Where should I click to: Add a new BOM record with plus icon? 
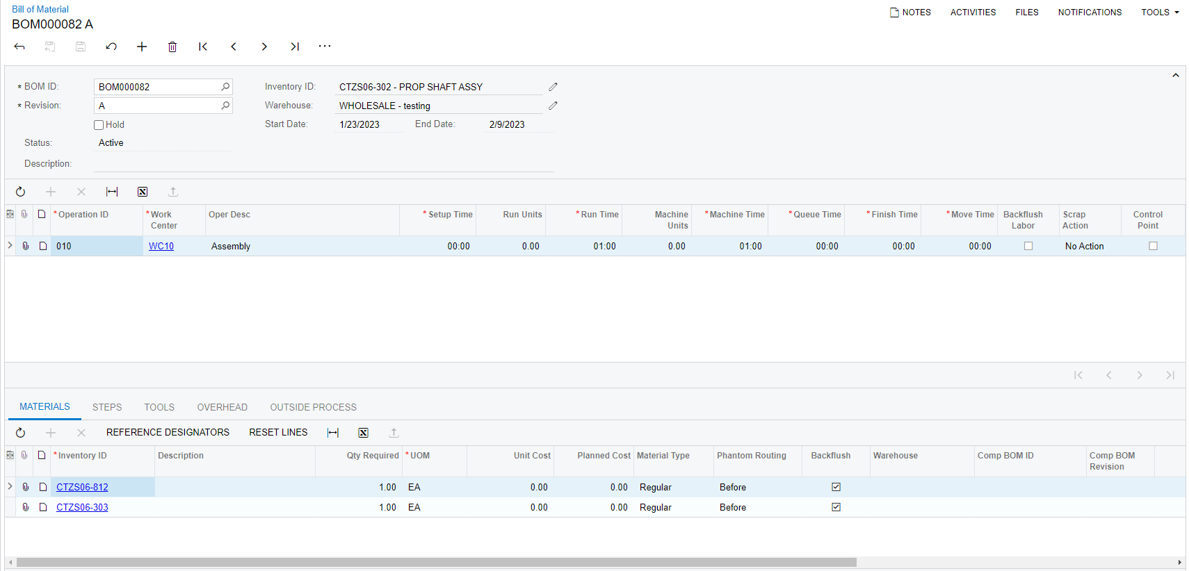pyautogui.click(x=142, y=47)
